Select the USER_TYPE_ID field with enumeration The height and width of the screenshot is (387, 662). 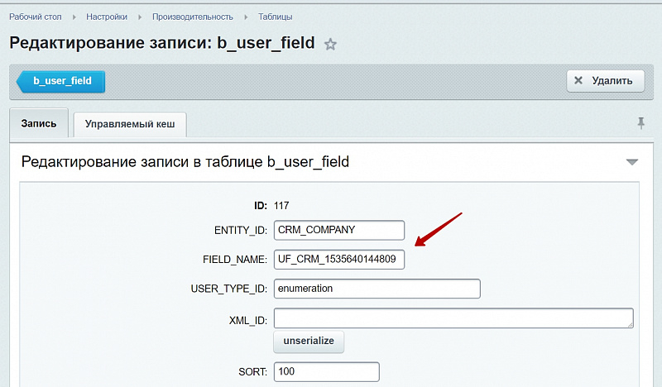(x=377, y=289)
